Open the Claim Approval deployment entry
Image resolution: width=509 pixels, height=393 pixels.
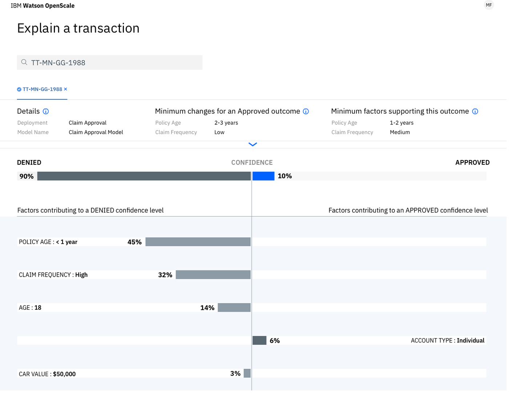pyautogui.click(x=87, y=123)
